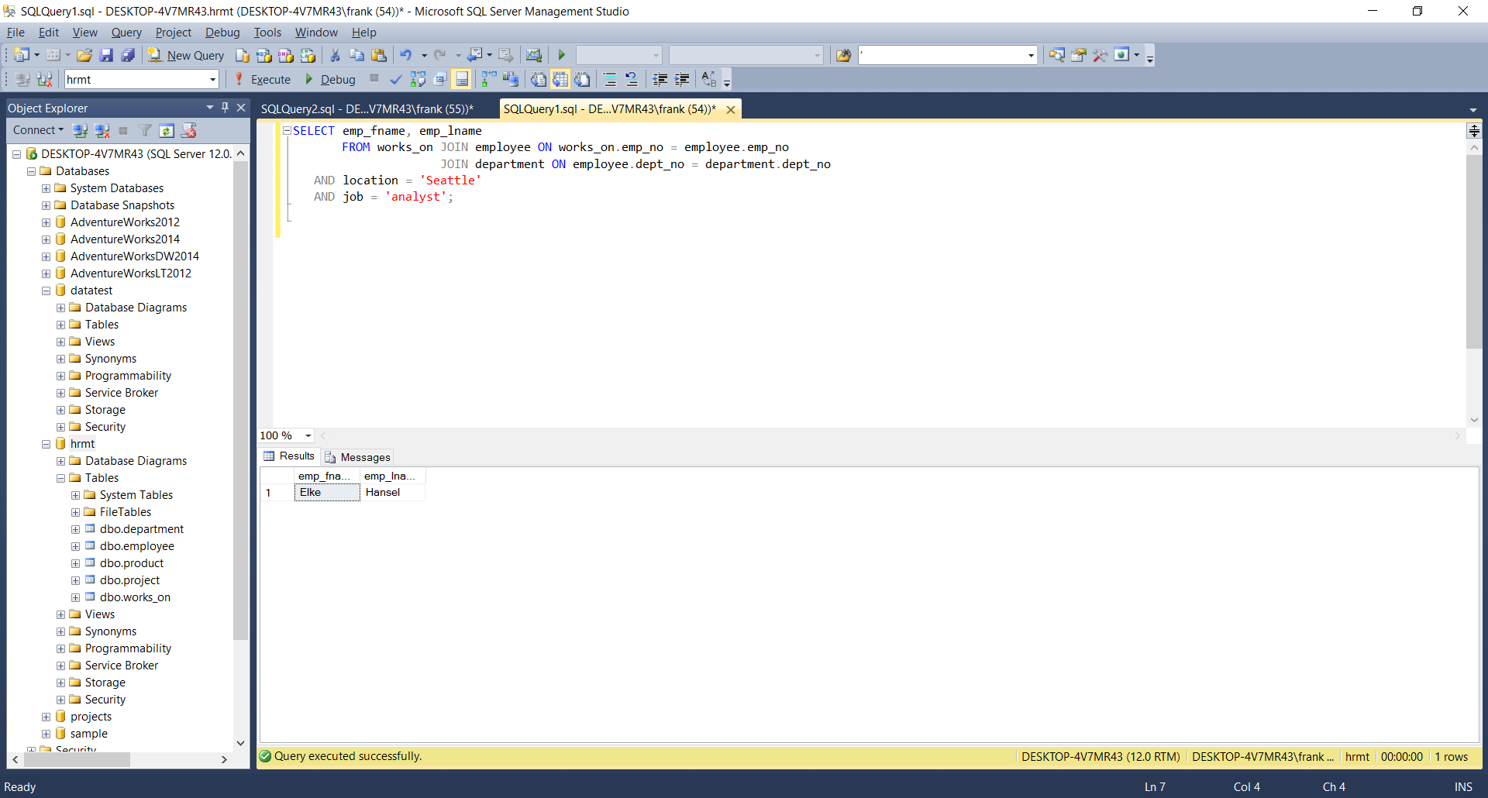Click the Database Engine Query icon
The image size is (1488, 798).
(243, 55)
